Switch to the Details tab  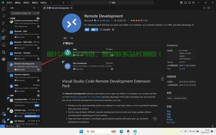(65, 38)
